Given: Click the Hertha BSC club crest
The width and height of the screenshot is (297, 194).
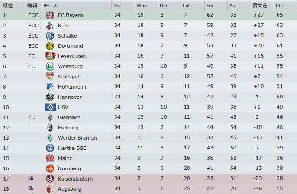Looking at the screenshot, I should [x=50, y=148].
